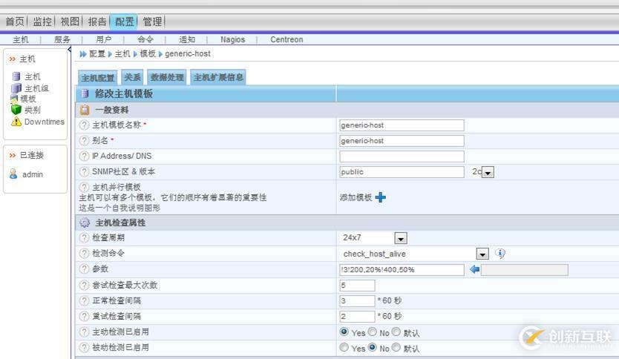Open the Nagios submenu link
The image size is (619, 359).
pyautogui.click(x=232, y=39)
